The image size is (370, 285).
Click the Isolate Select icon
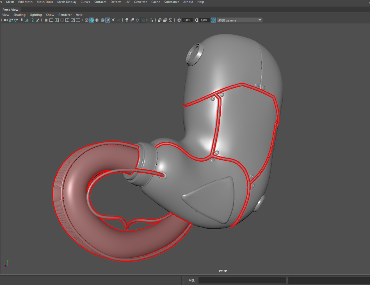151,20
